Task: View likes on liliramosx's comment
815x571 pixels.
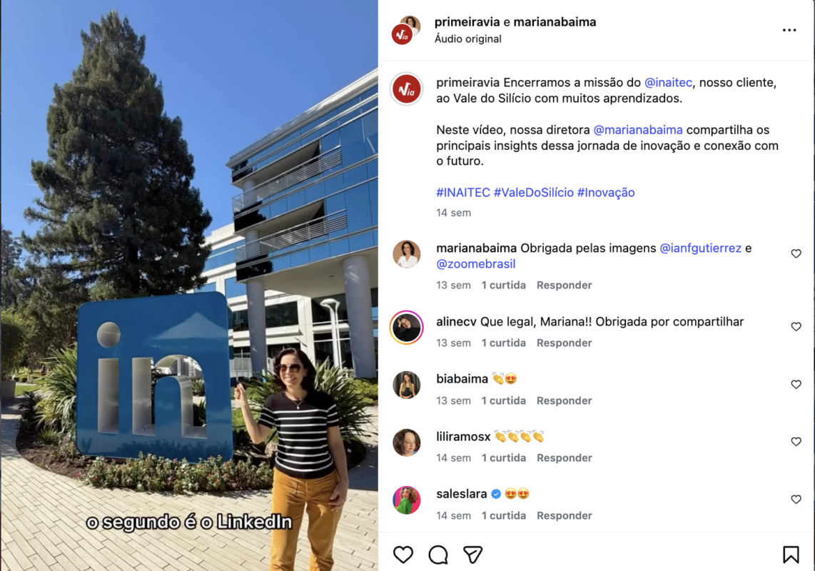Action: (503, 458)
